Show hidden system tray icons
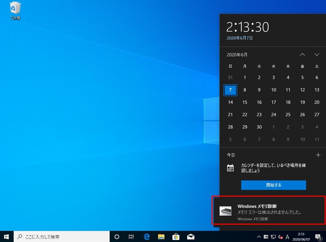 [259, 237]
